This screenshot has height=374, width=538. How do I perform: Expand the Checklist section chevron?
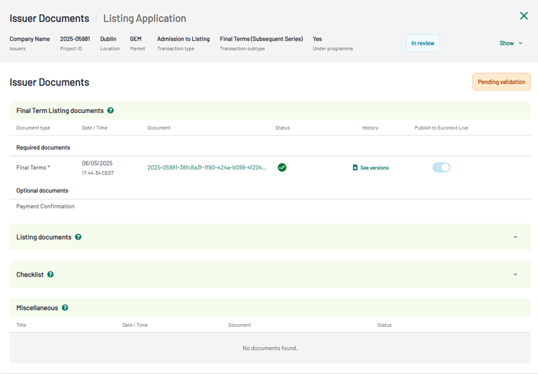point(516,275)
